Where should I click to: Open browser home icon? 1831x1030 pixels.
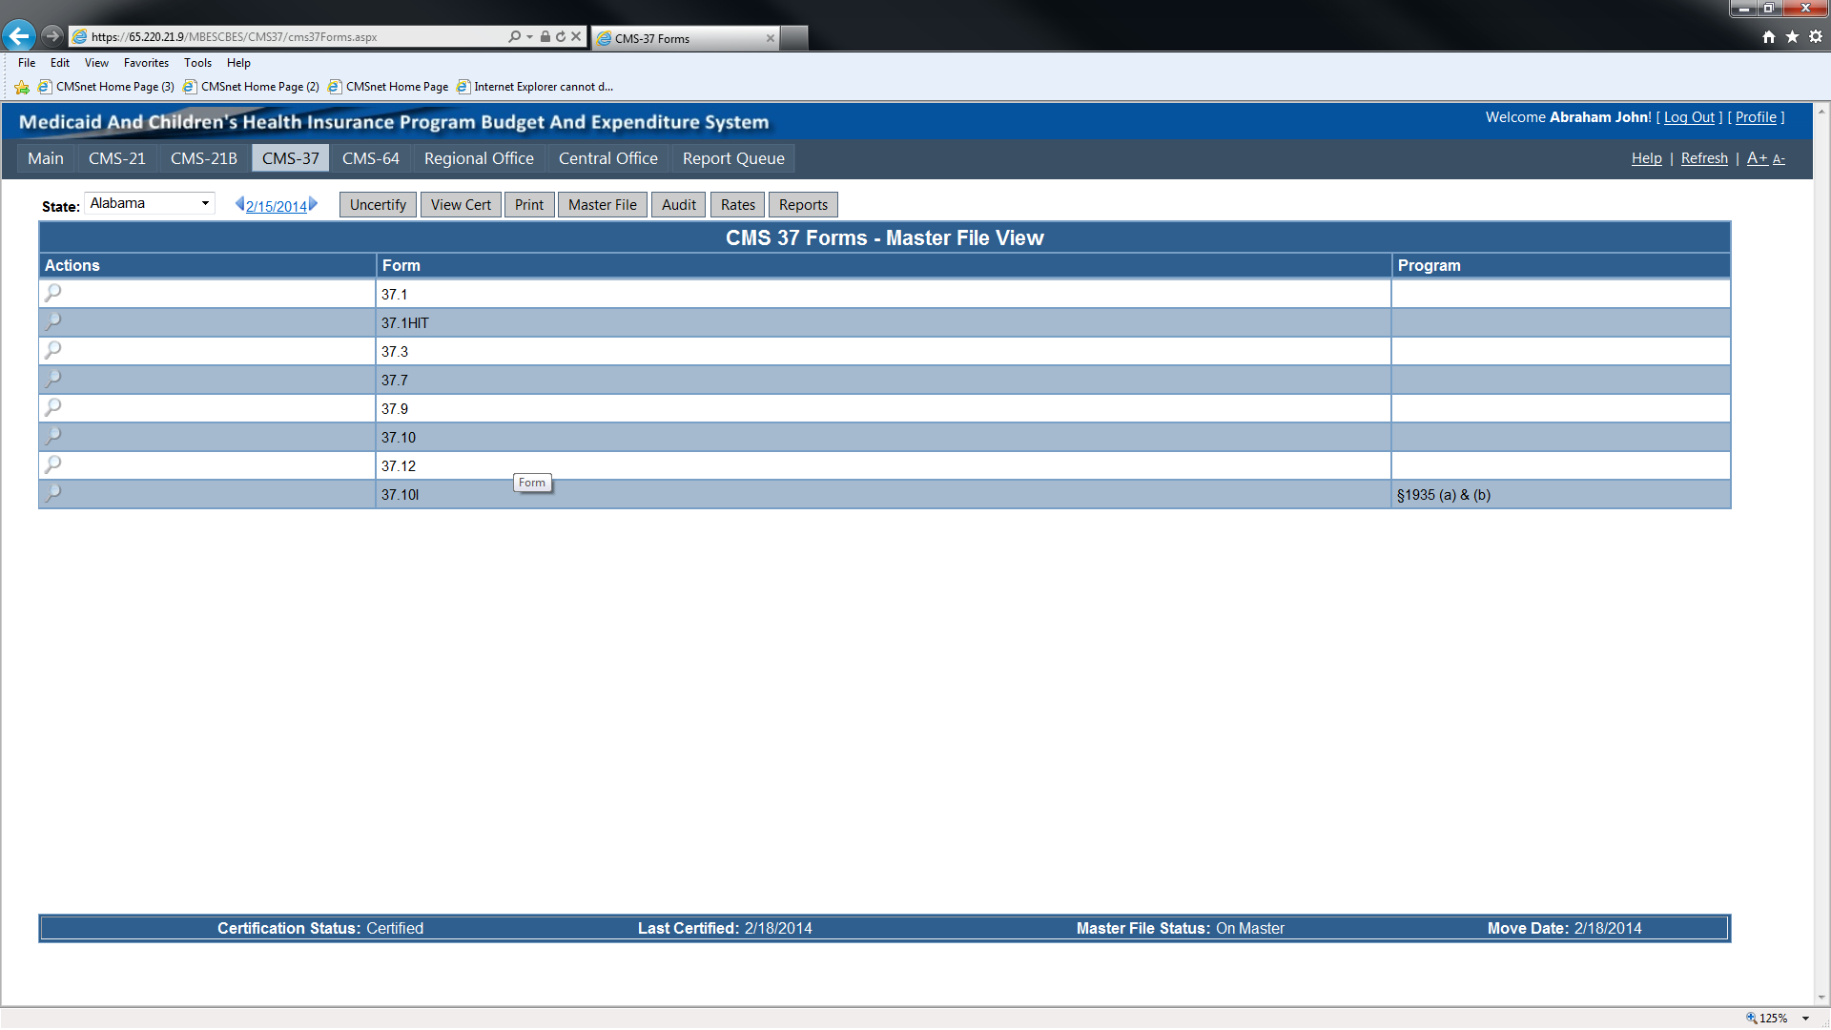[x=1769, y=36]
